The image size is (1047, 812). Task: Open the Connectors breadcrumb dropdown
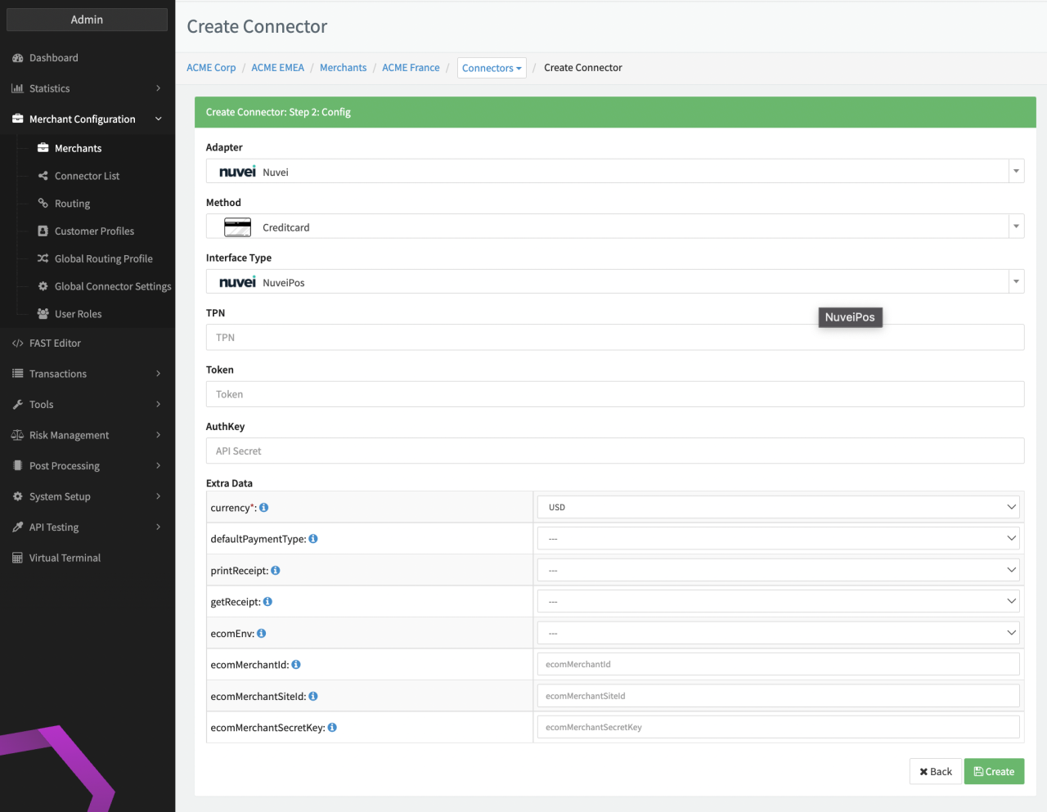coord(492,68)
